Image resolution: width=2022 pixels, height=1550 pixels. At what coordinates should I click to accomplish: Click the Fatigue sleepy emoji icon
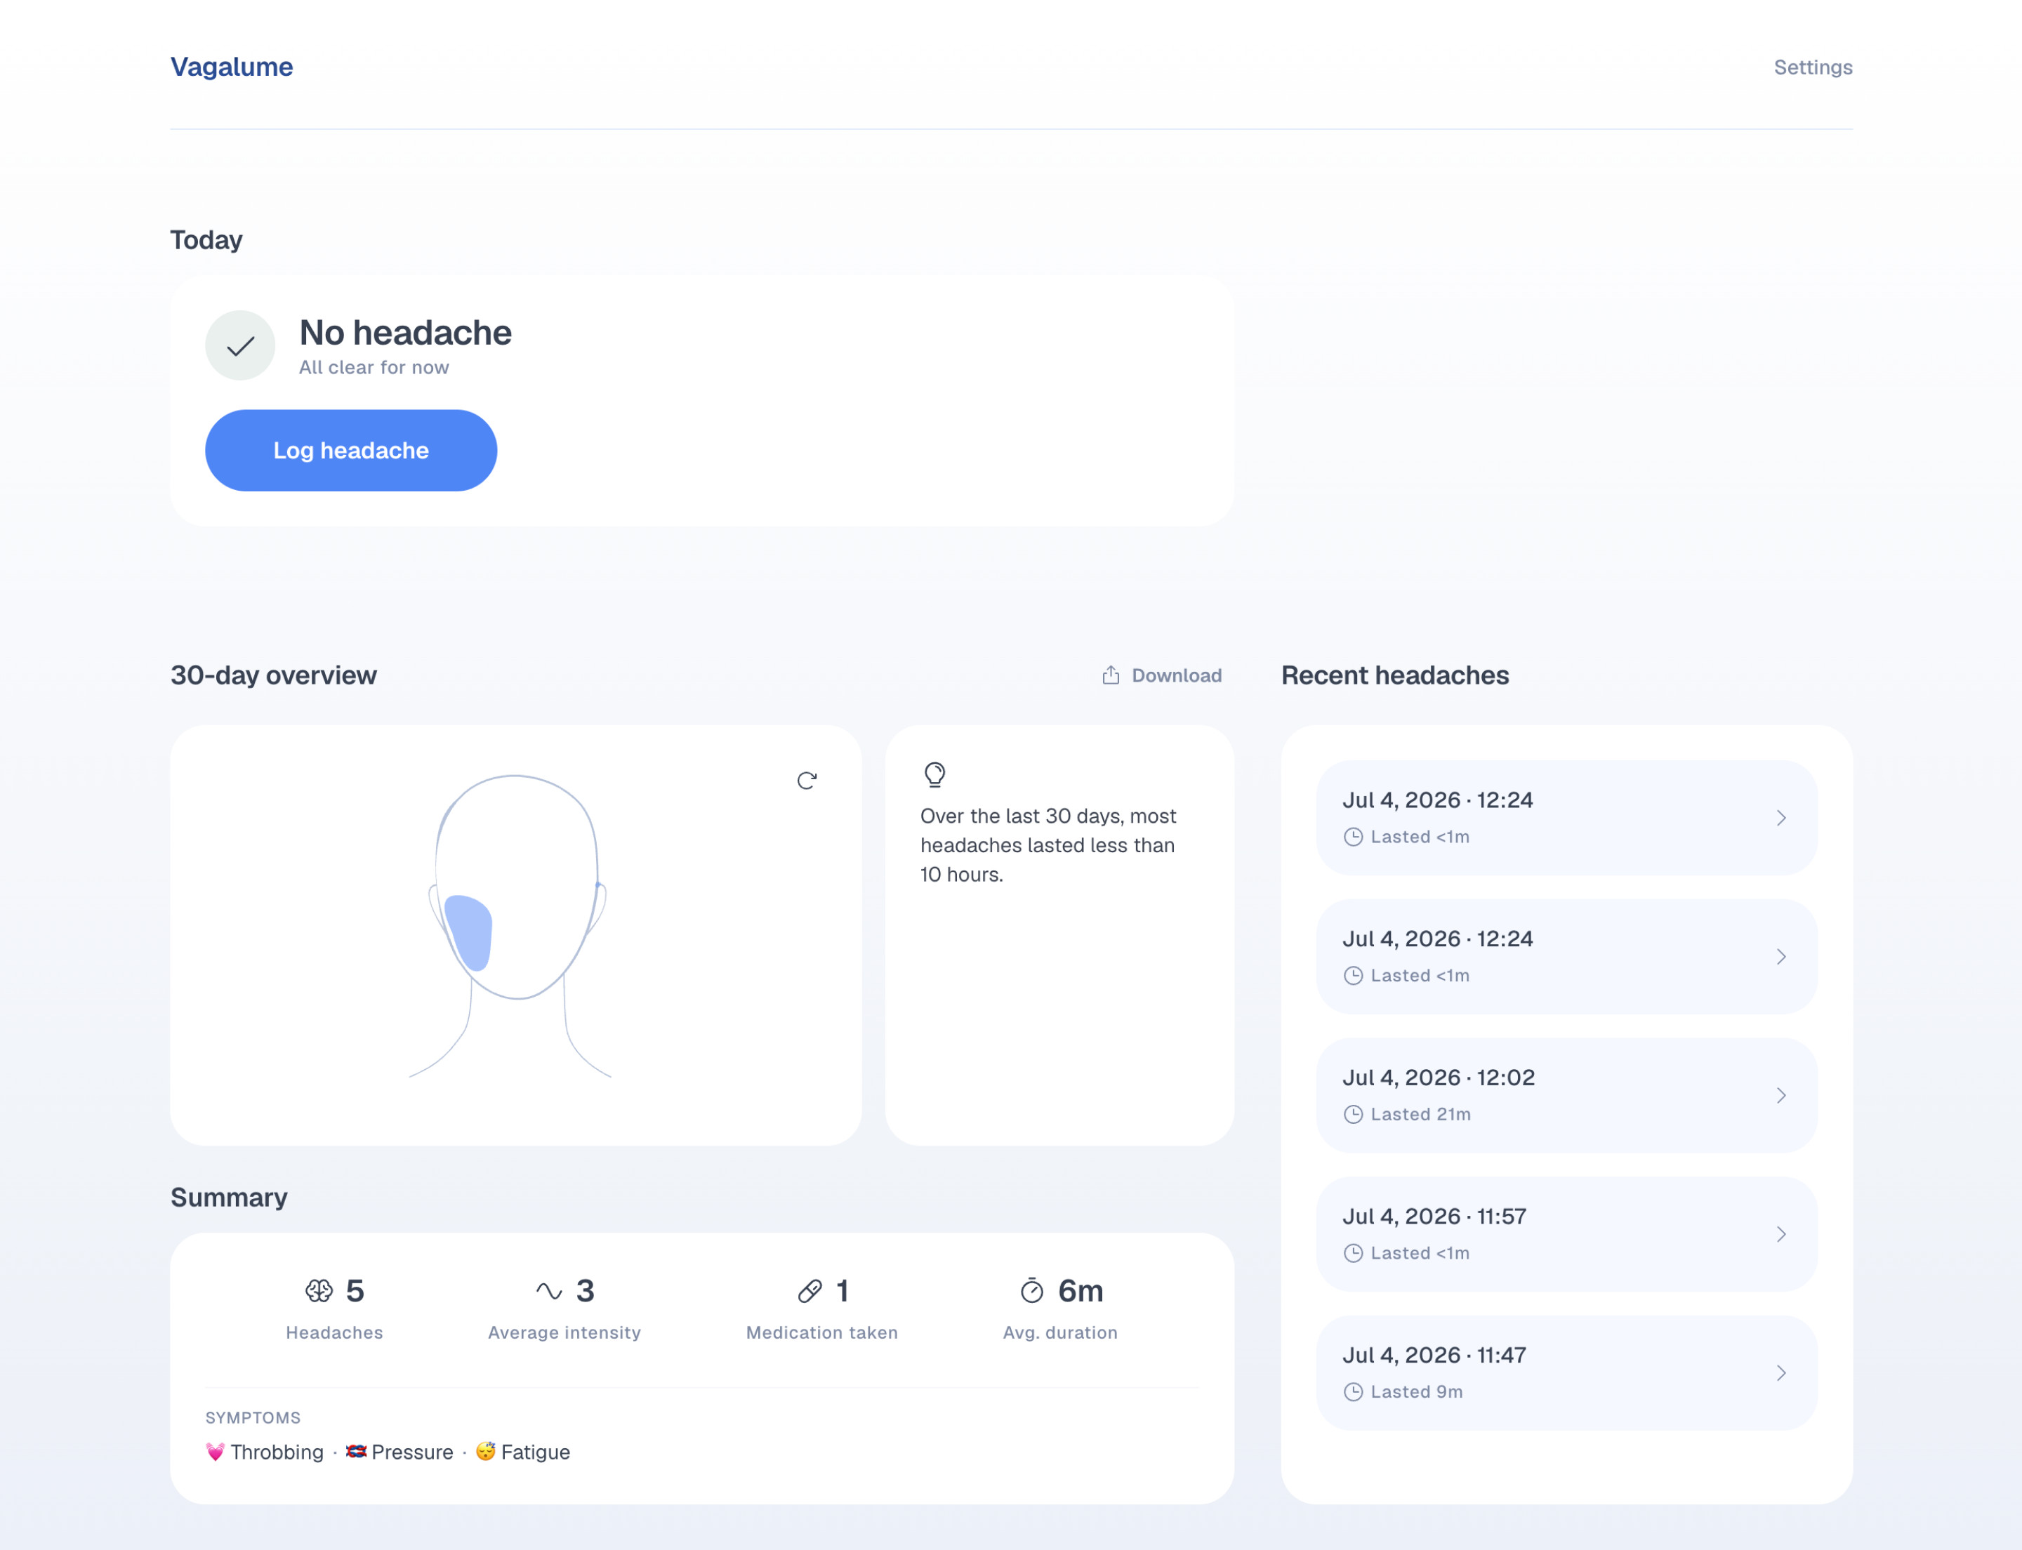485,1451
